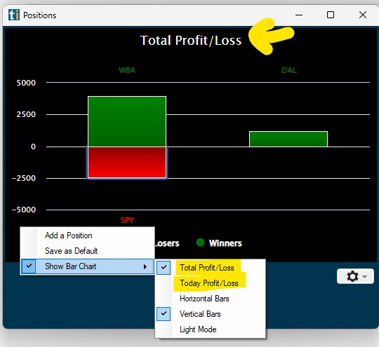Toggle the Vertical Bars checkmark
This screenshot has height=347, width=379.
click(164, 313)
